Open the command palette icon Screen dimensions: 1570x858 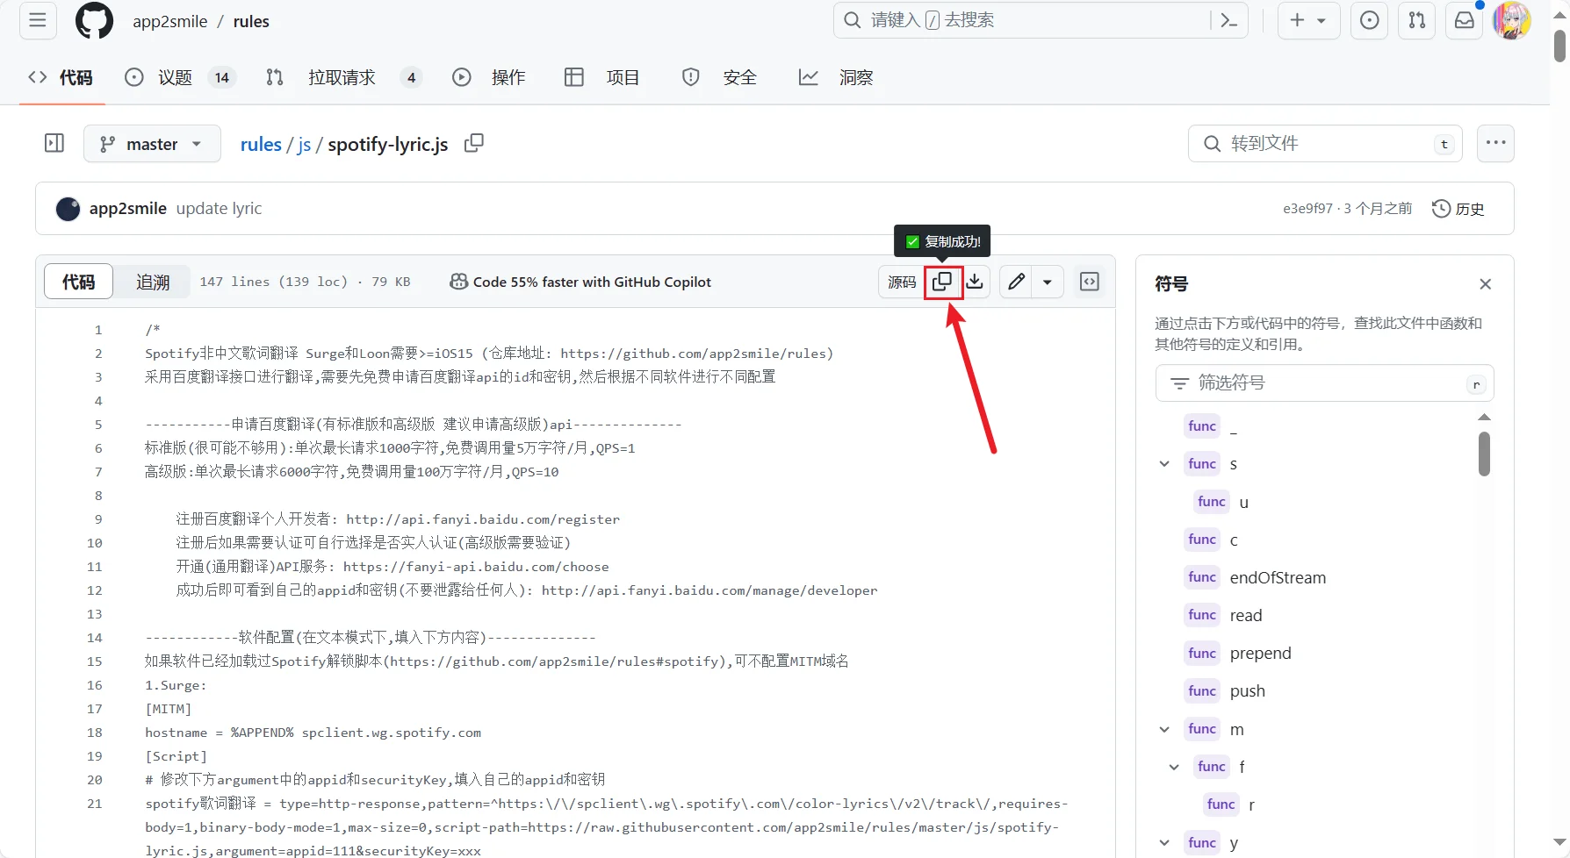pos(1229,20)
